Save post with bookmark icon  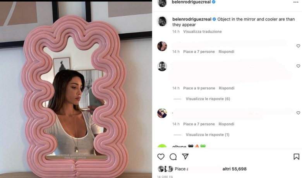point(297,157)
